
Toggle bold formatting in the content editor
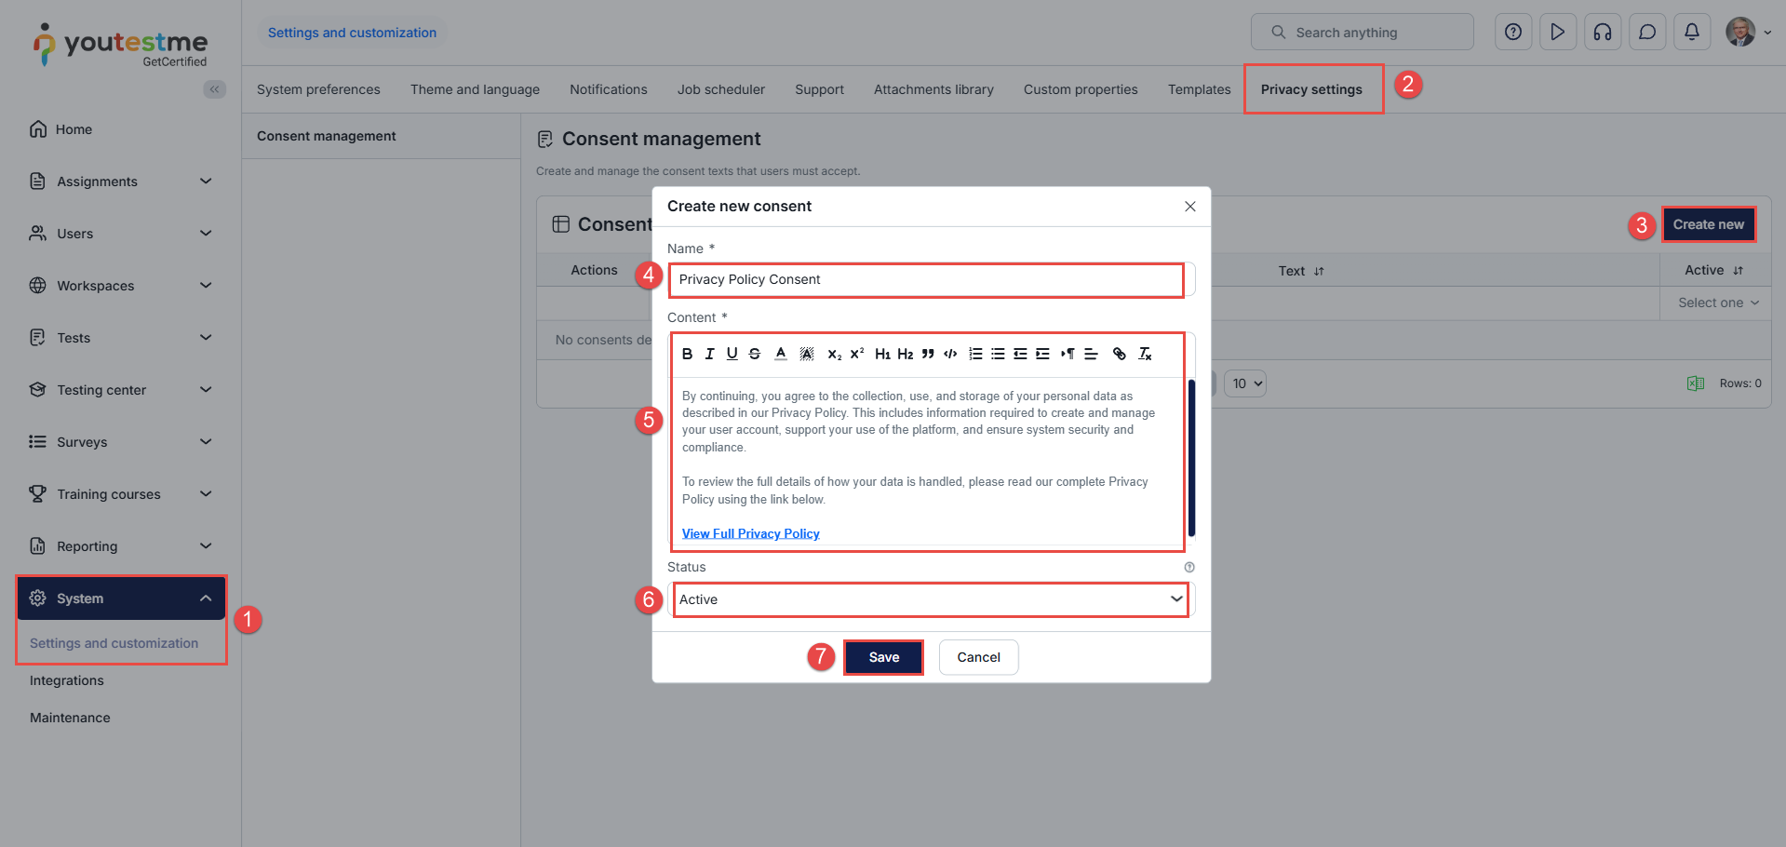click(x=687, y=354)
